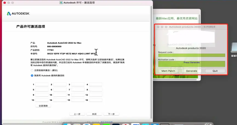Screen dimensions: 237x125
Task: Click activation code field number 7
Action: pos(78,90)
